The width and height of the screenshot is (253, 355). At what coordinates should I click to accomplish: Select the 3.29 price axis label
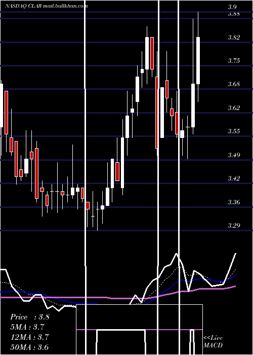[234, 226]
